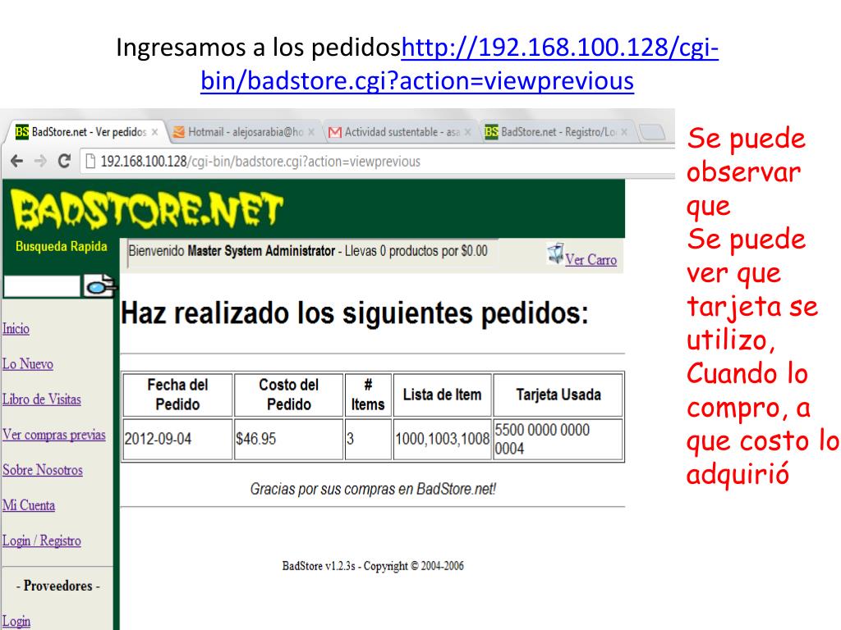Click the browser forward arrow

pos(41,162)
